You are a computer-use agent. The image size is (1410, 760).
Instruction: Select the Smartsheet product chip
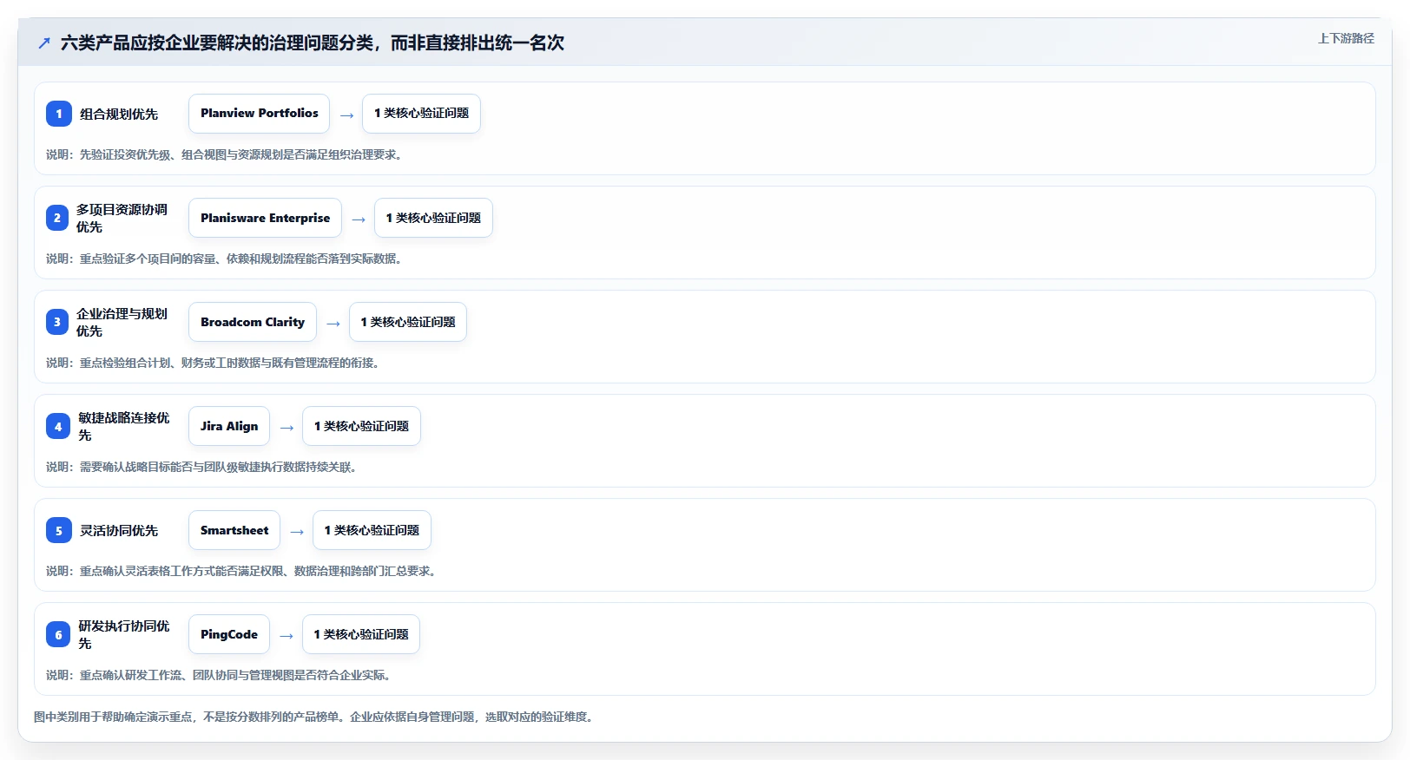pos(234,530)
